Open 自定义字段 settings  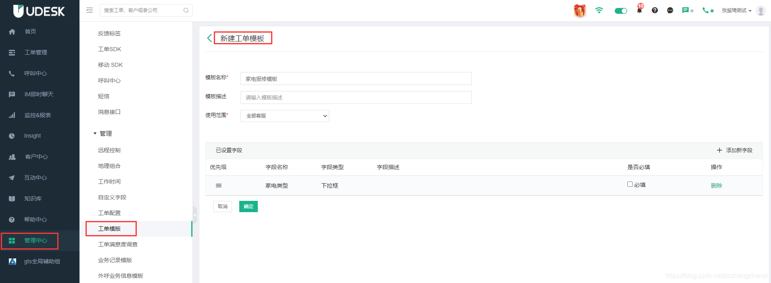tap(112, 197)
